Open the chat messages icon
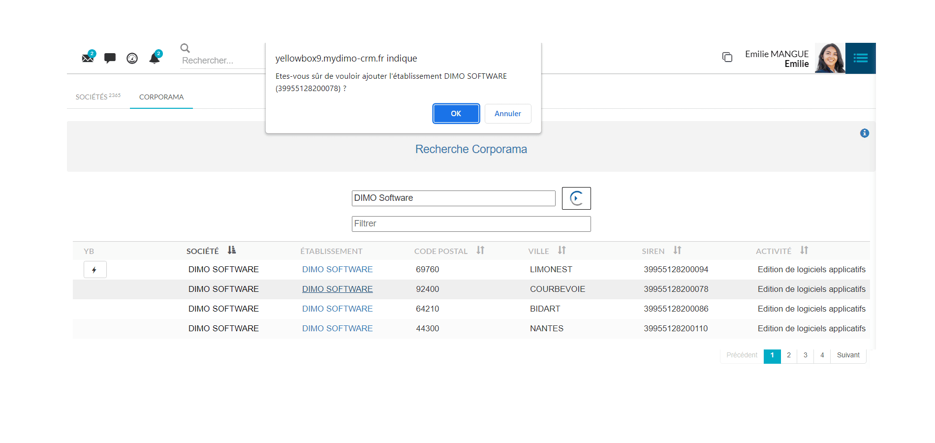 [110, 58]
